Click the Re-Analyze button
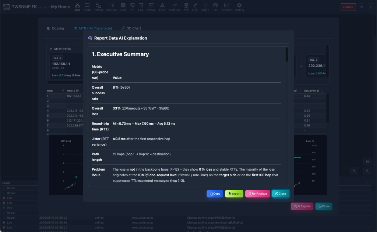This screenshot has width=377, height=232. 257,193
